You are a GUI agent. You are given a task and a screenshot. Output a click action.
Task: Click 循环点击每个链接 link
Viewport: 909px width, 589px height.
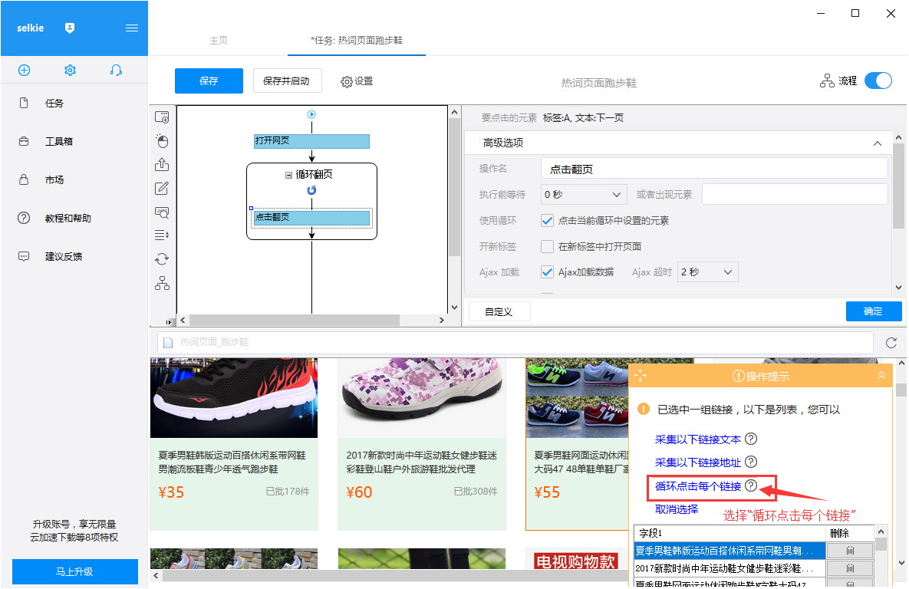[698, 485]
